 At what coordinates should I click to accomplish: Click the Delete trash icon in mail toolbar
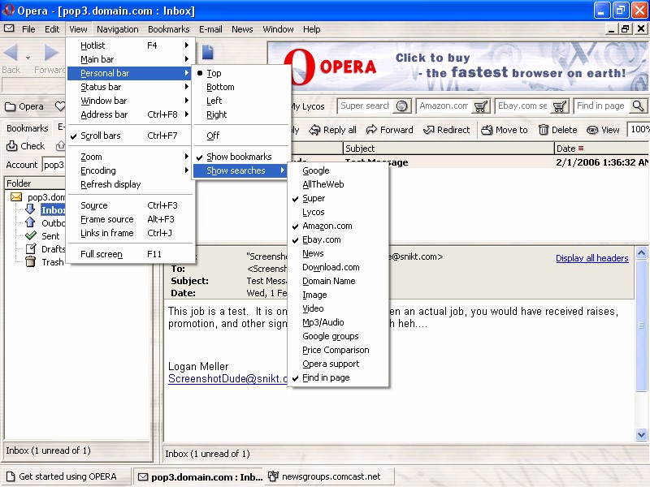pyautogui.click(x=544, y=130)
